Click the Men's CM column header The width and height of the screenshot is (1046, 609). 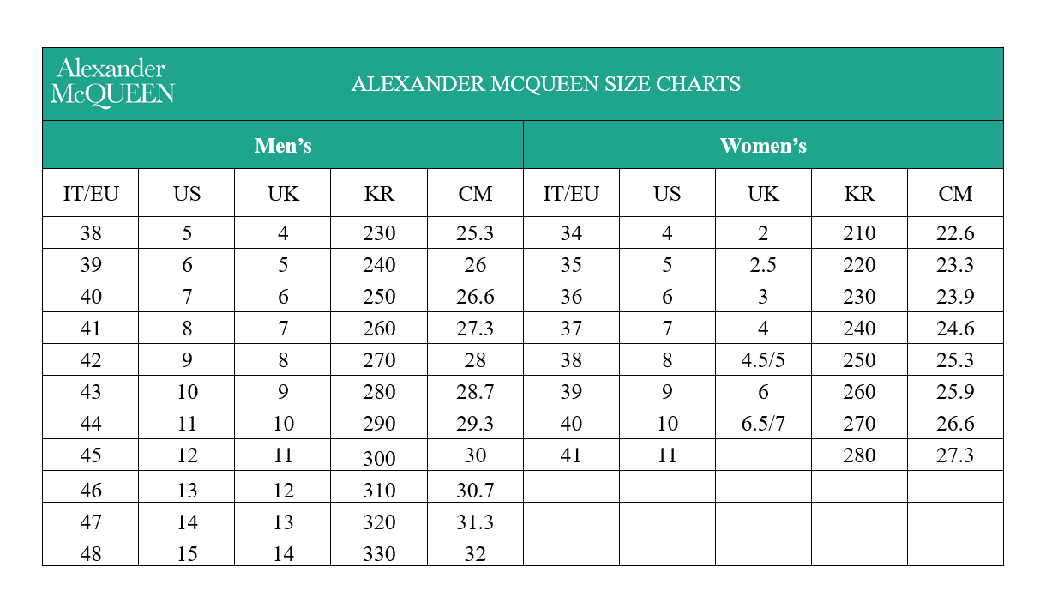475,193
